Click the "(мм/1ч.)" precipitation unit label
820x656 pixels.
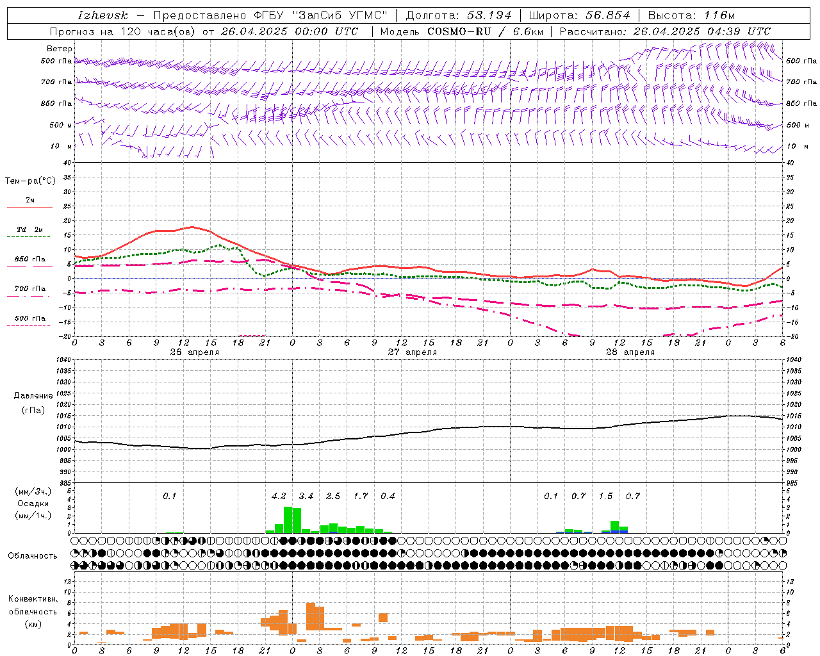click(x=33, y=516)
